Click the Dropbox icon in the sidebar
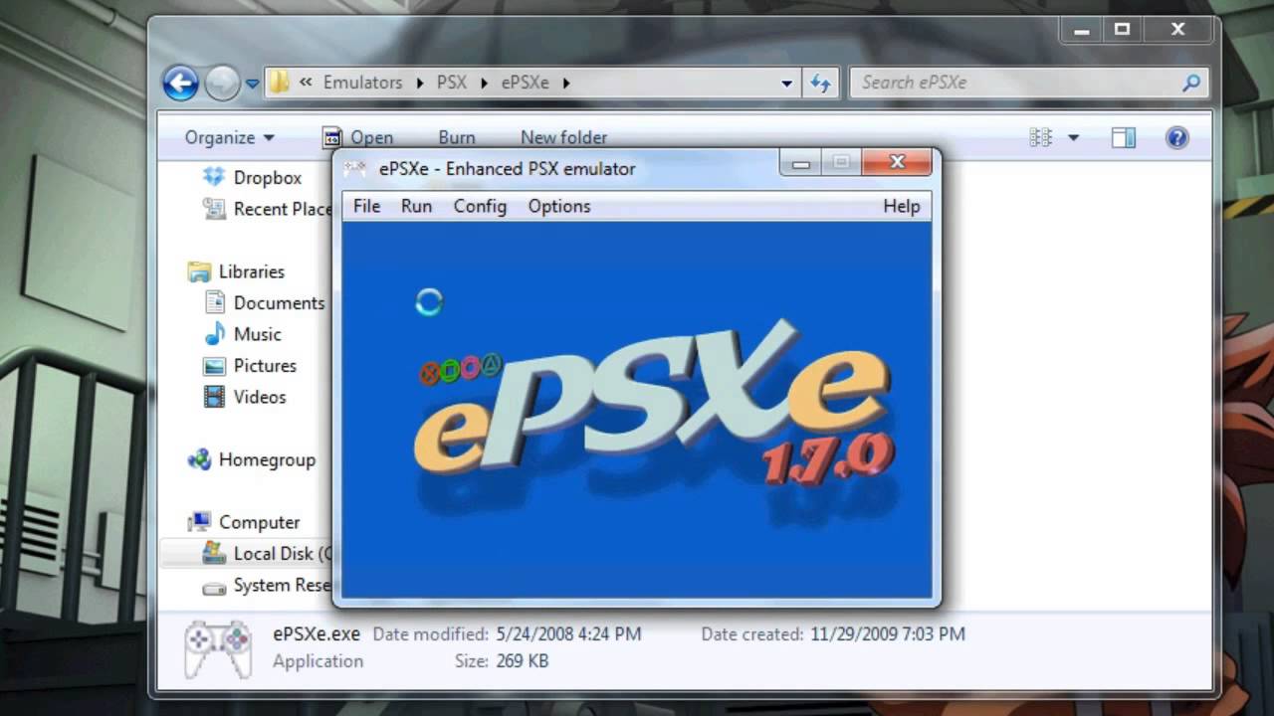The width and height of the screenshot is (1274, 716). coord(214,177)
